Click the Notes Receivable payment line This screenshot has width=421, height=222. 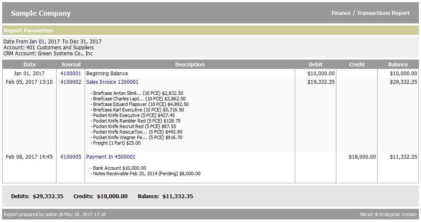point(145,174)
